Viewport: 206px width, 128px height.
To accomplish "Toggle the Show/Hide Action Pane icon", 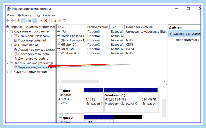I will click(35, 21).
